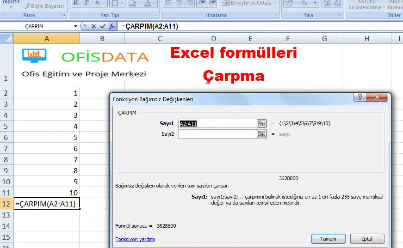Click the Format Painter (Biçim Boyacısı) button
This screenshot has width=403, height=248.
click(x=44, y=6)
